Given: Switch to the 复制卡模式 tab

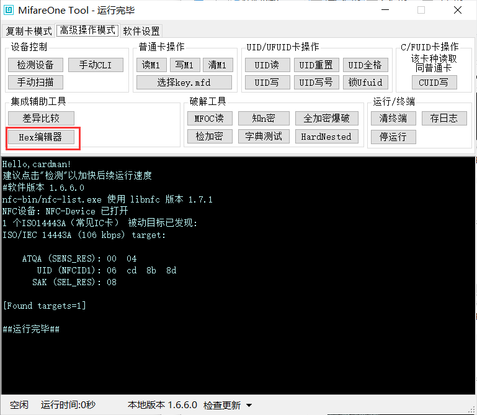Looking at the screenshot, I should 29,31.
